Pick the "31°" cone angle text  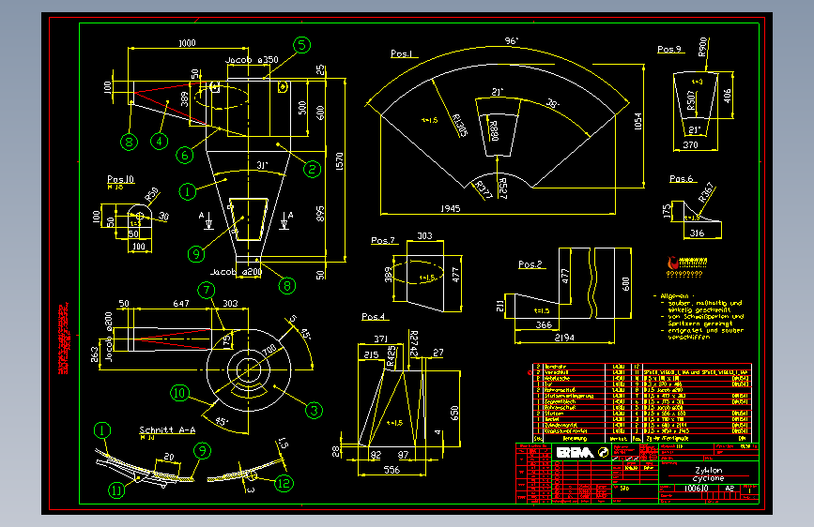[x=262, y=165]
